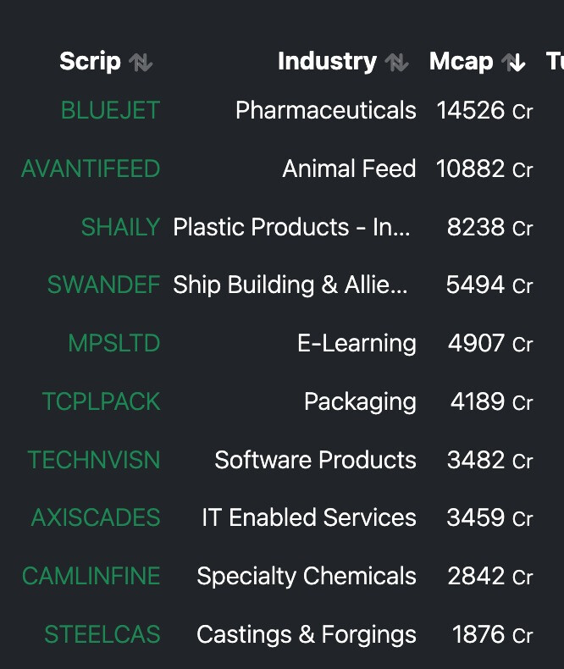Click the Industry column header

tap(327, 62)
